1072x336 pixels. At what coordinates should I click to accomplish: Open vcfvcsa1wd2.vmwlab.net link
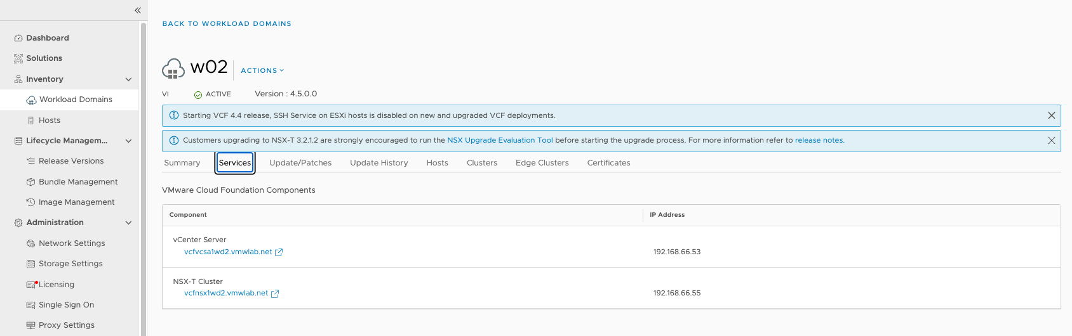coord(228,252)
